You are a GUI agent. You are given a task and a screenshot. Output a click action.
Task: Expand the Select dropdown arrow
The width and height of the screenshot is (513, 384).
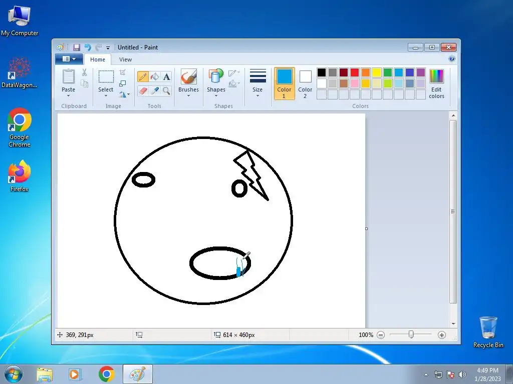pyautogui.click(x=106, y=96)
